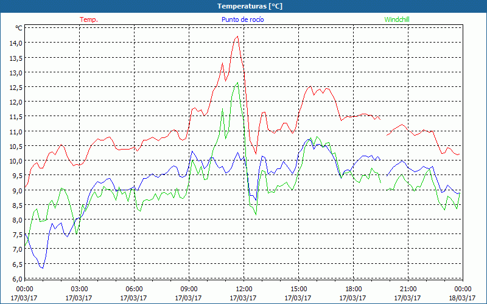The height and width of the screenshot is (304, 487).
Task: Click the 11,5 y-axis value
Action: point(16,117)
